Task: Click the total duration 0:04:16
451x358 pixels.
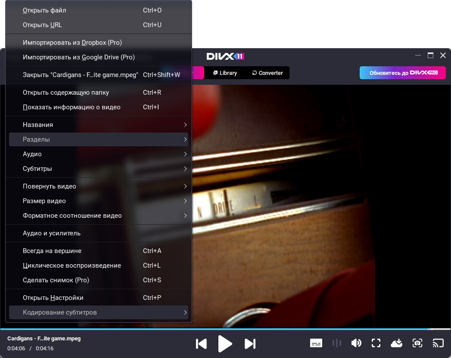Action: [44, 349]
